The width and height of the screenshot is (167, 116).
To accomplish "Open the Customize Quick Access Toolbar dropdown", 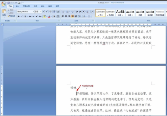I will click(x=23, y=2).
